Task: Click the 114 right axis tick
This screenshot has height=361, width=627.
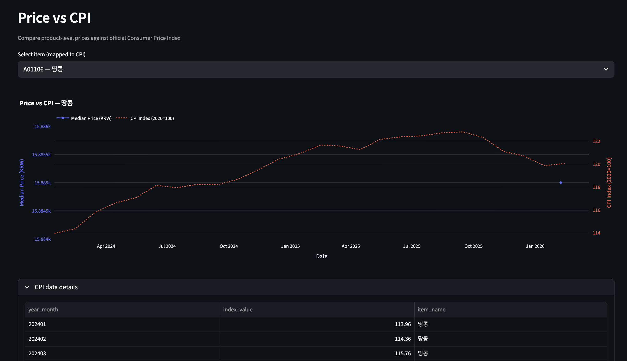Action: [596, 233]
